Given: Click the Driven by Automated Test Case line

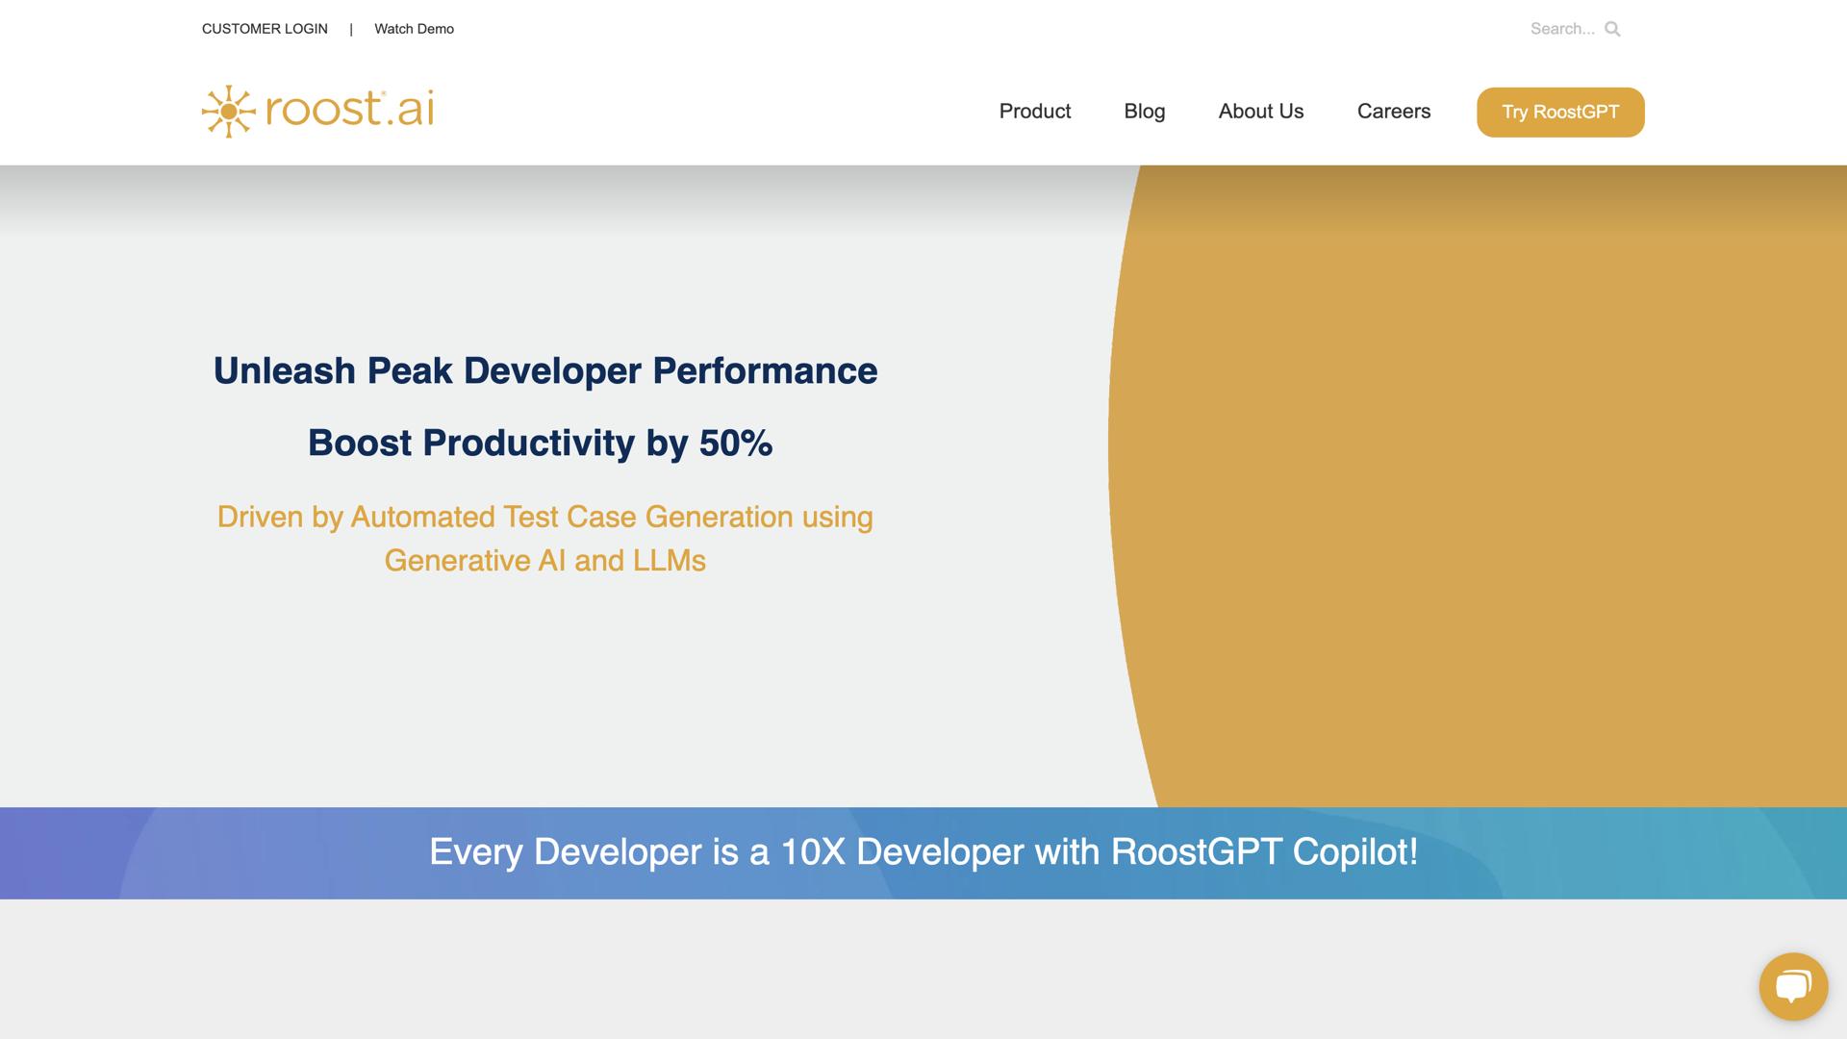Looking at the screenshot, I should tap(544, 518).
